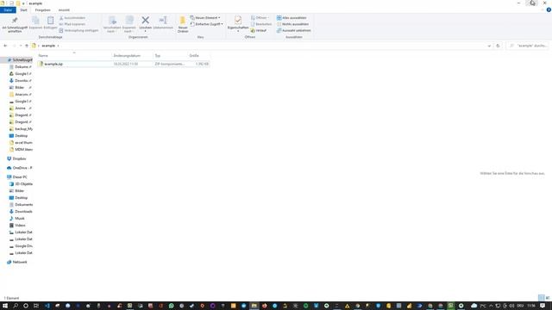
Task: Refresh the folder with the refresh icon
Action: (x=498, y=46)
